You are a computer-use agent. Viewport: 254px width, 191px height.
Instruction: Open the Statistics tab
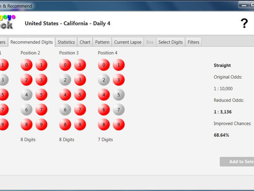click(x=66, y=42)
